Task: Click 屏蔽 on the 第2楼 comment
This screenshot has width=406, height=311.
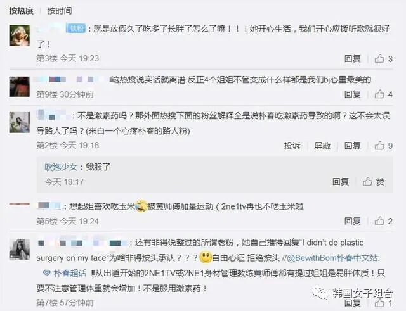Action: [x=322, y=146]
